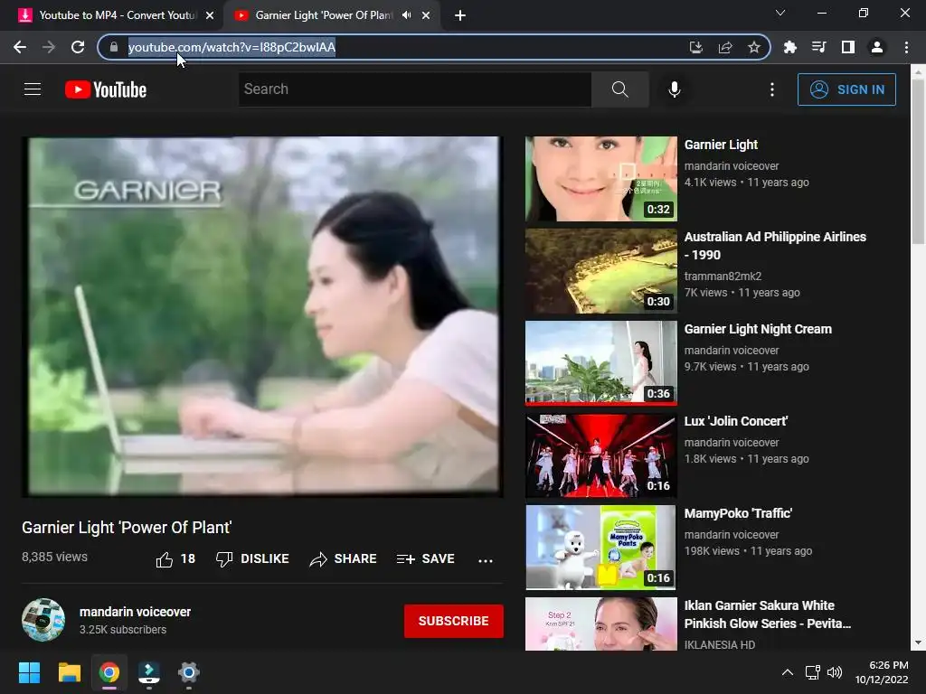Open 'Australian Ad Philippine Airlines - 1990' title
Viewport: 926px width, 694px height.
click(775, 246)
